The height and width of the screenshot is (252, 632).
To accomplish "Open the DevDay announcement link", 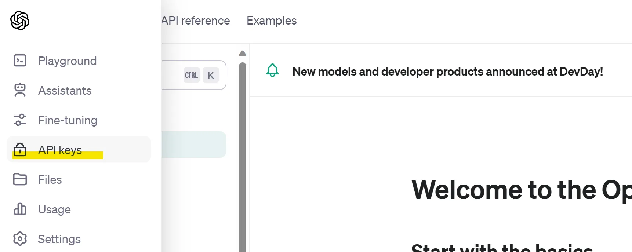I will pyautogui.click(x=447, y=72).
